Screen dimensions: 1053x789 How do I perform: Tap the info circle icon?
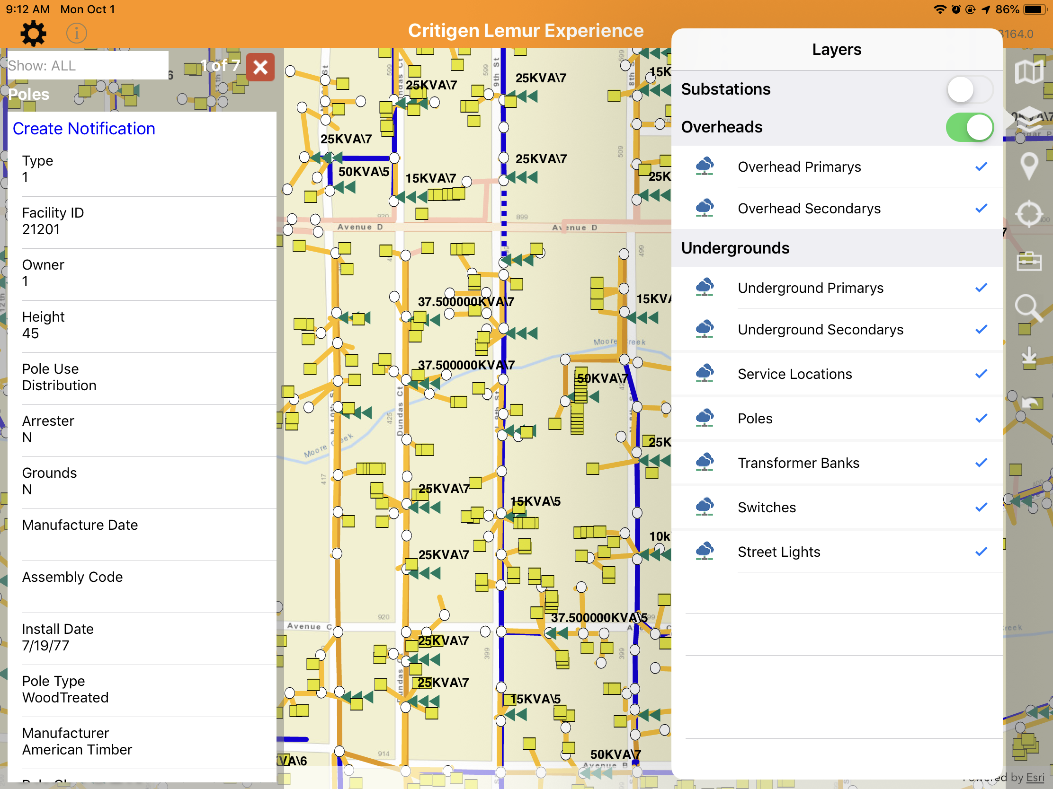tap(77, 33)
